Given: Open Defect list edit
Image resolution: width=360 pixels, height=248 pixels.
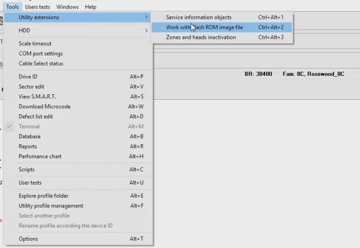Looking at the screenshot, I should click(x=35, y=116).
